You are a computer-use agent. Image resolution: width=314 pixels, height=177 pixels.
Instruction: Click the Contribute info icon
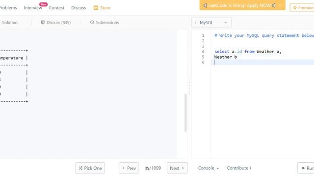[x=250, y=168]
